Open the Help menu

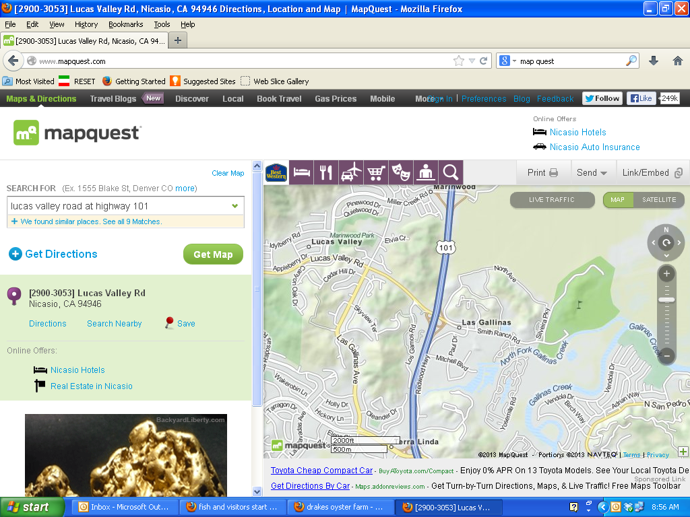(187, 24)
